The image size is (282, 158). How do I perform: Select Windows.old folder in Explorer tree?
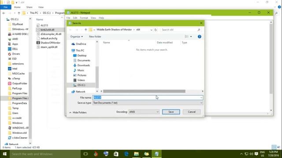(19, 133)
